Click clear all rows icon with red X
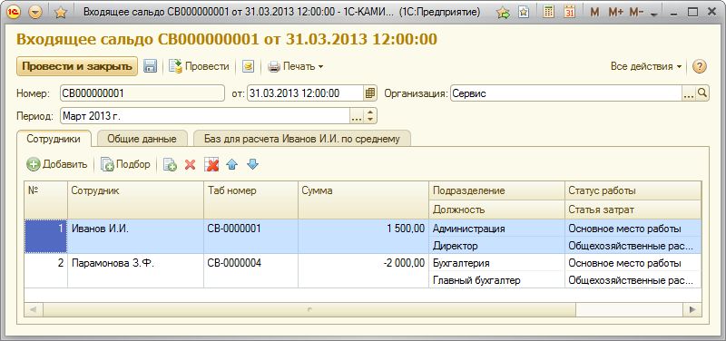Screen dimensions: 726x341 coord(211,165)
